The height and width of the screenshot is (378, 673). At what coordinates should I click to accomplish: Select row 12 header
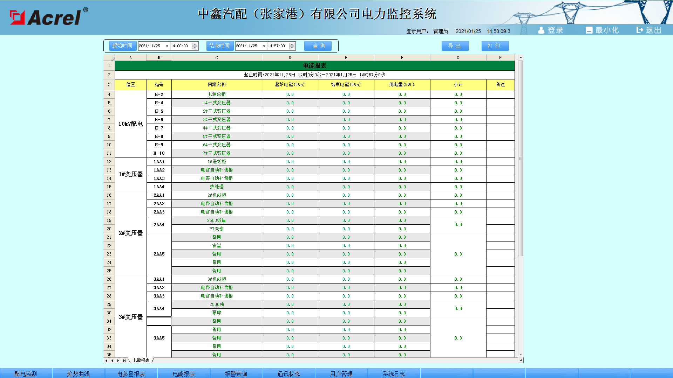(109, 162)
